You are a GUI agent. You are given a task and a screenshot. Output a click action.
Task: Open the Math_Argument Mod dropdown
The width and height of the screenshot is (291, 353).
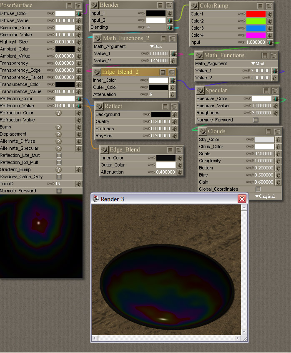[258, 64]
